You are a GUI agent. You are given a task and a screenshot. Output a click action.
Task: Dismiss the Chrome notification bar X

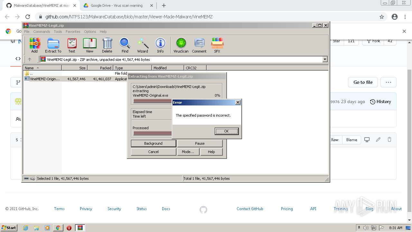[x=404, y=31]
